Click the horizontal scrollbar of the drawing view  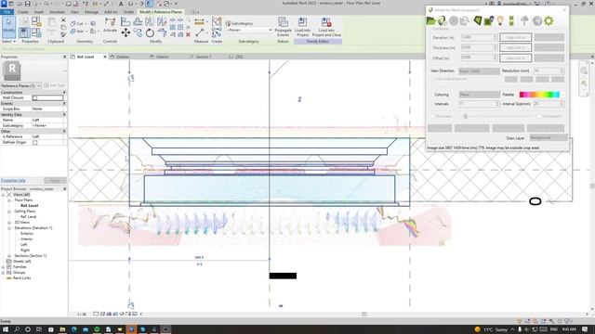pos(364,314)
